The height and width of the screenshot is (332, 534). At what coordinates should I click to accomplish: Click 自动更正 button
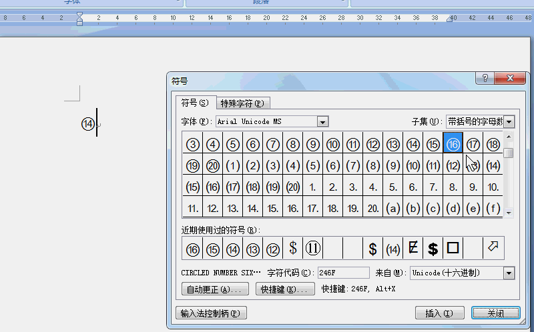point(215,289)
